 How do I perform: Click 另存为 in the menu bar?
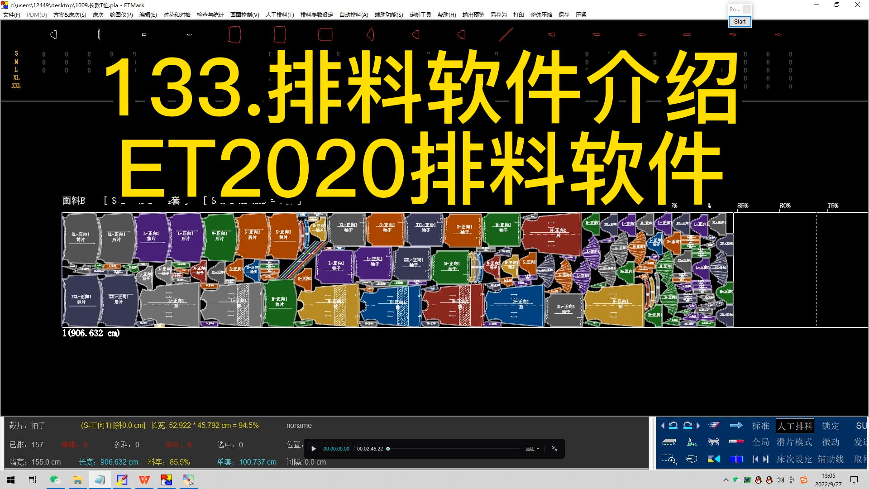coord(498,14)
